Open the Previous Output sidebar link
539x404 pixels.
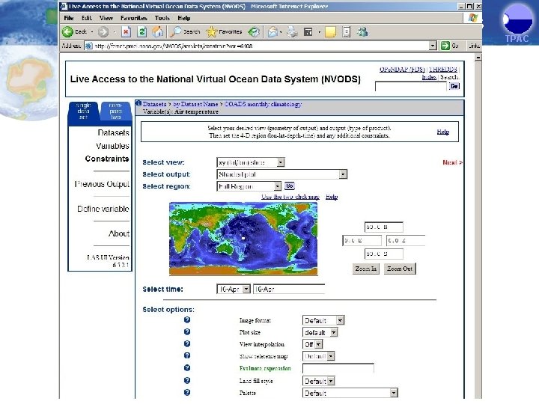pyautogui.click(x=102, y=184)
